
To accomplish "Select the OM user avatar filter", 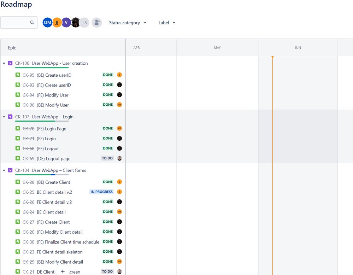I will [x=47, y=23].
